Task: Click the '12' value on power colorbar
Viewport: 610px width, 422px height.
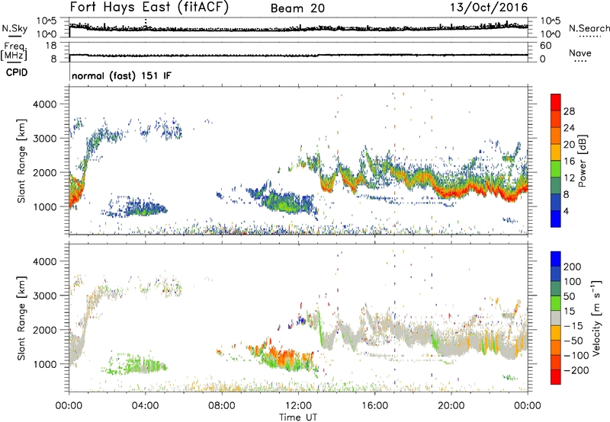Action: click(569, 178)
